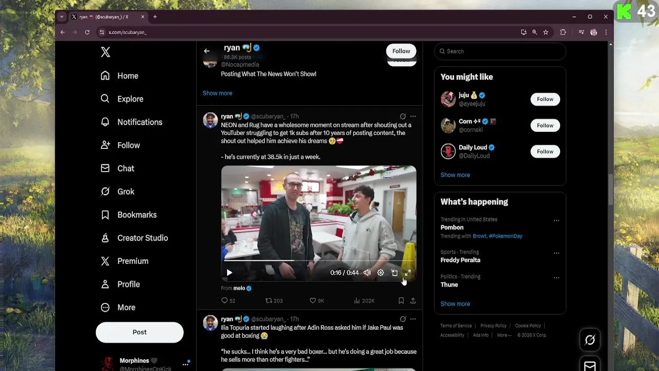Viewport: 659px width, 371px height.
Task: Click the Post button
Action: [x=140, y=332]
